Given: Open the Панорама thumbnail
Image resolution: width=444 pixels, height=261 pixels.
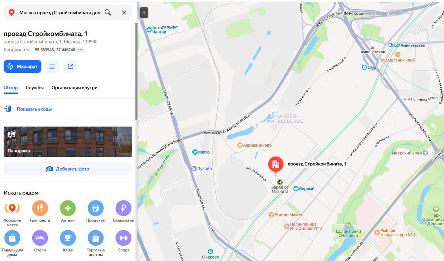Looking at the screenshot, I should coord(68,142).
